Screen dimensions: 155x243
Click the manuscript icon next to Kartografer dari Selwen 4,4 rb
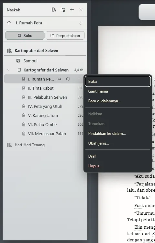[x=19, y=70]
